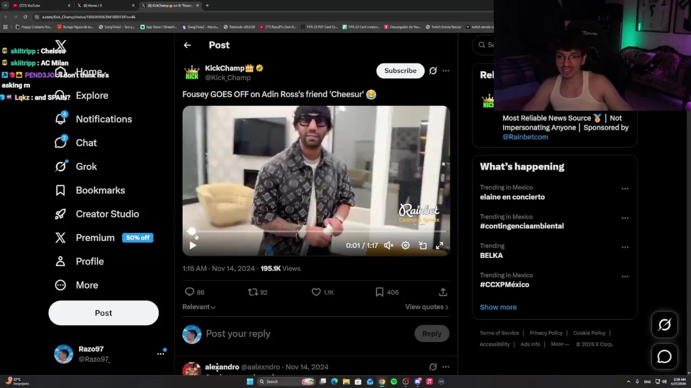The height and width of the screenshot is (388, 691).
Task: Open the Privacy Policy link
Action: (x=546, y=333)
